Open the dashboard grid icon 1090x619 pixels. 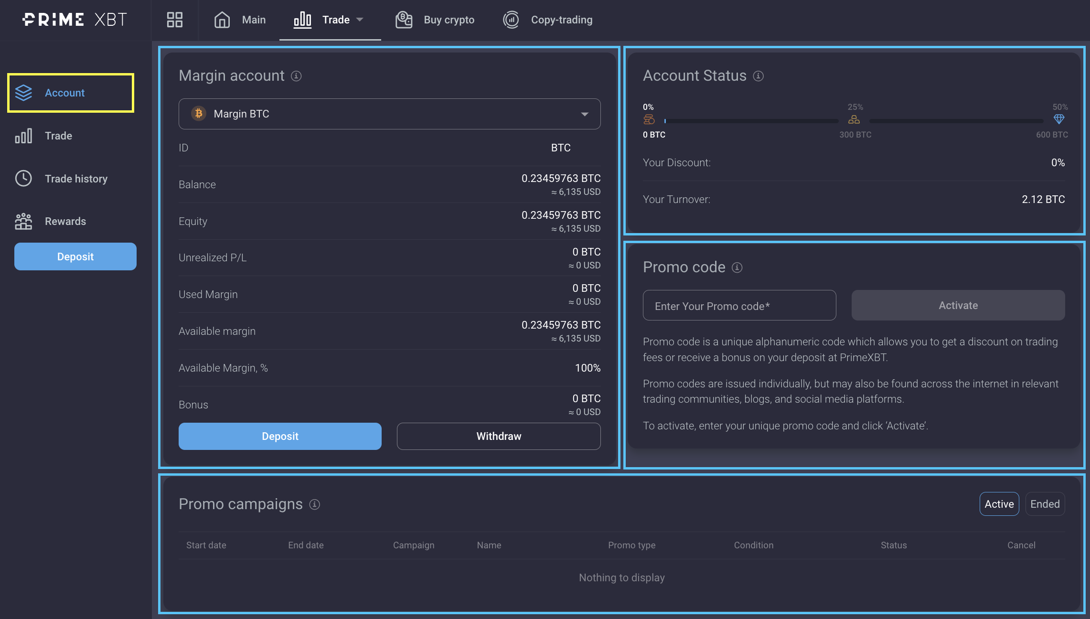[x=174, y=20]
